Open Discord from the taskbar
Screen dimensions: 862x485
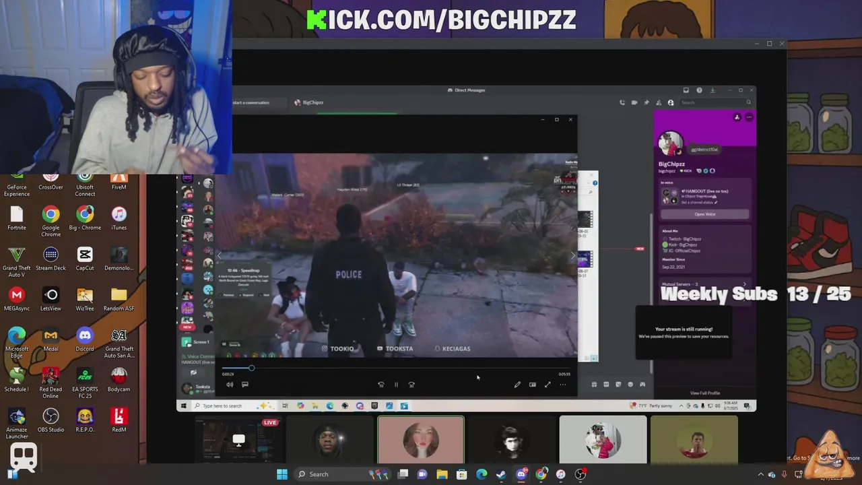point(521,474)
